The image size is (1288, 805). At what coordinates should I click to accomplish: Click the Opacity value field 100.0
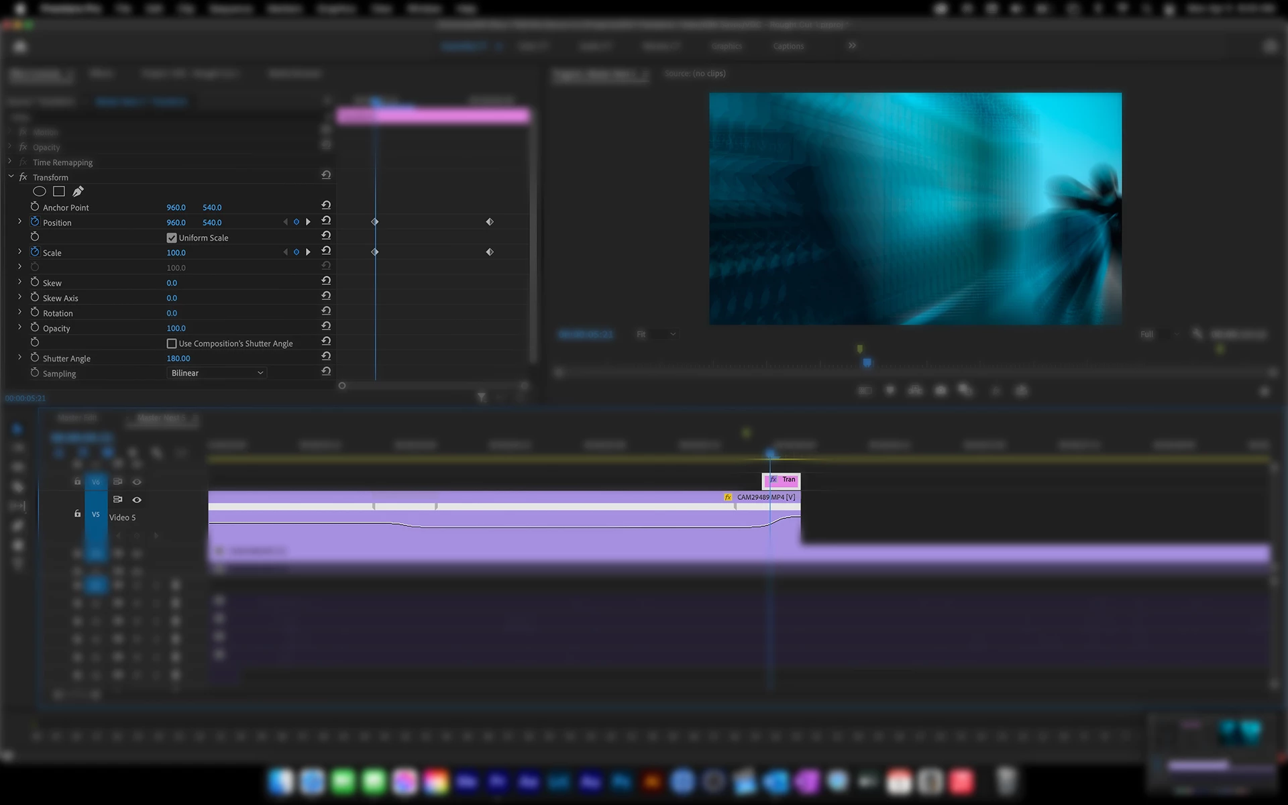point(176,328)
